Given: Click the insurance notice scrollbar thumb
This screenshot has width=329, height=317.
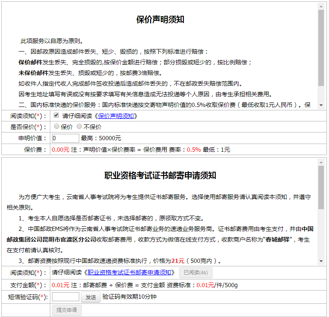Looking at the screenshot, I should pos(321,47).
